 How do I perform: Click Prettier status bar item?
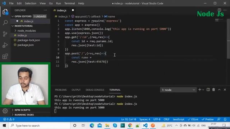pos(208,119)
